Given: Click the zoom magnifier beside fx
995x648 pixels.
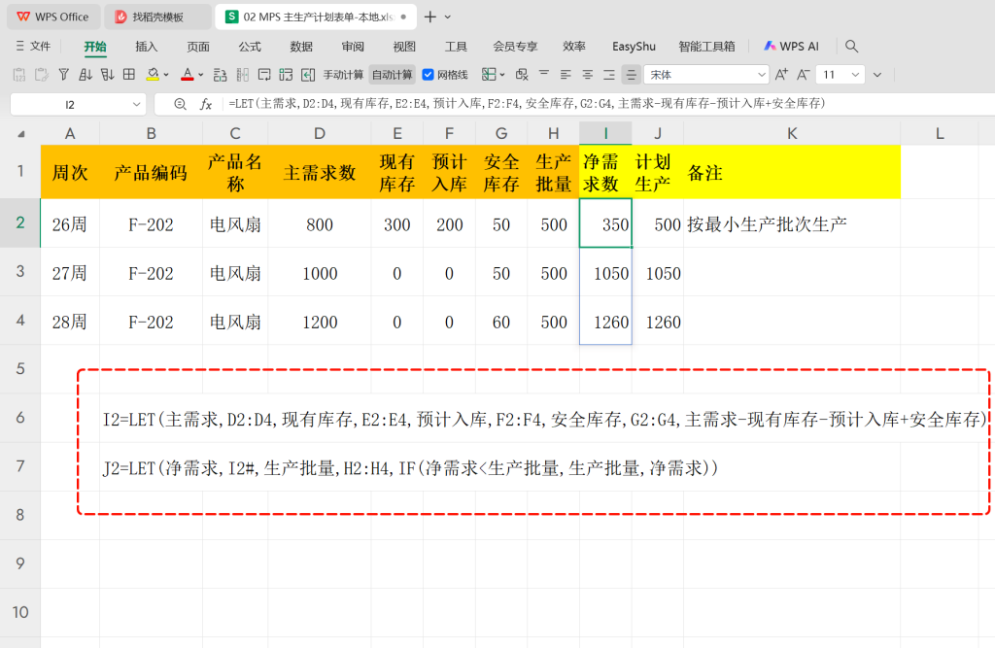Looking at the screenshot, I should pyautogui.click(x=180, y=104).
